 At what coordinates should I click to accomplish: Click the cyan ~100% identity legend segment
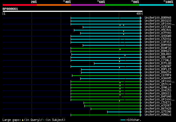[x=156, y=5]
